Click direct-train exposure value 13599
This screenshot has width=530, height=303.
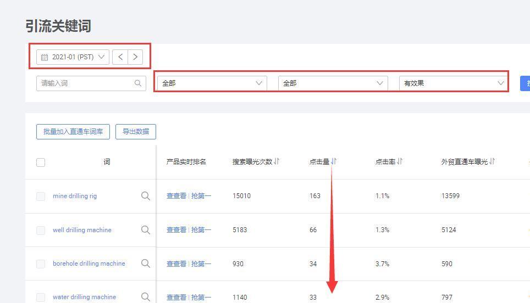[451, 196]
